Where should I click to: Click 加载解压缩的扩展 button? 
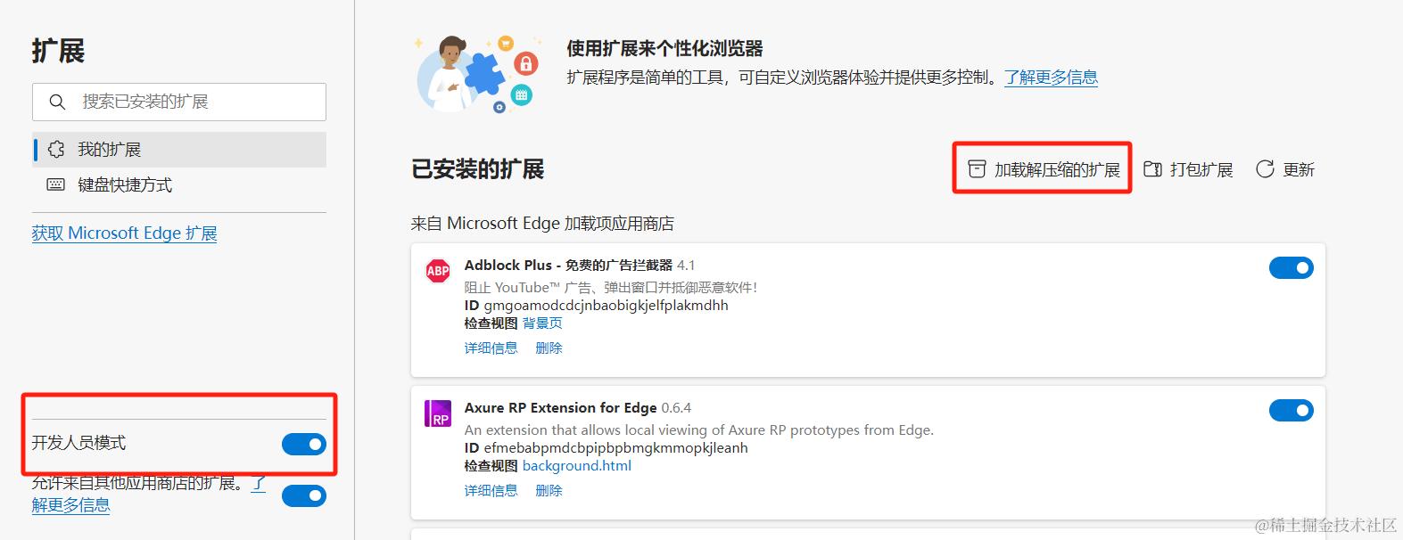point(1044,169)
